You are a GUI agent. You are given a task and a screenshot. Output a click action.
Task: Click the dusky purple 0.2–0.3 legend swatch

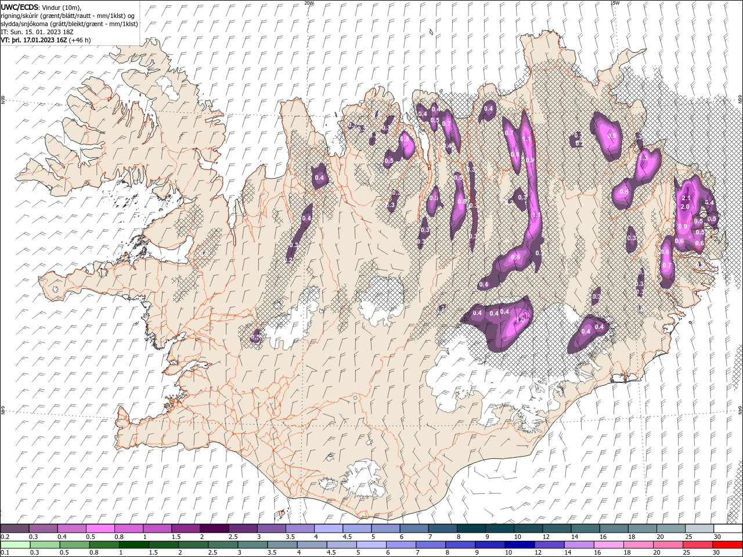click(x=15, y=529)
